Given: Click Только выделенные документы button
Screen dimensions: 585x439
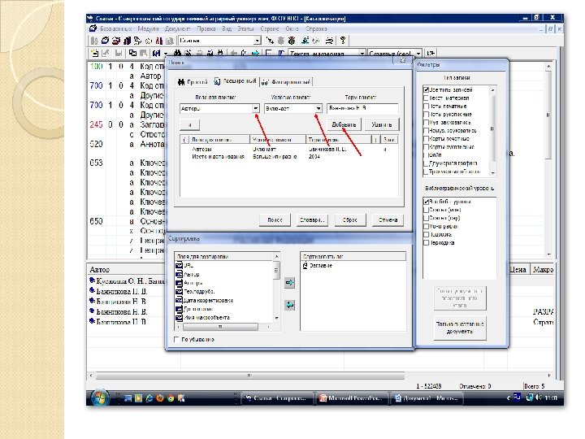Looking at the screenshot, I should (x=460, y=328).
